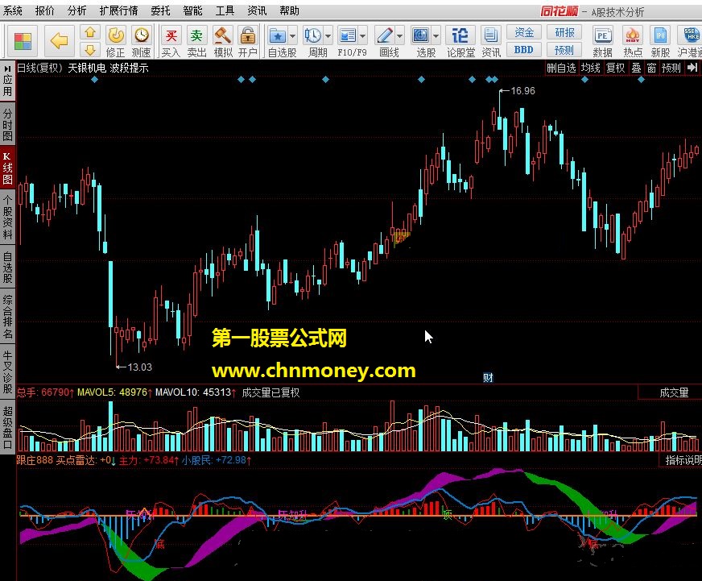702x581 pixels.
Task: Switch to the 个股资料 sidebar tab
Action: pos(7,217)
